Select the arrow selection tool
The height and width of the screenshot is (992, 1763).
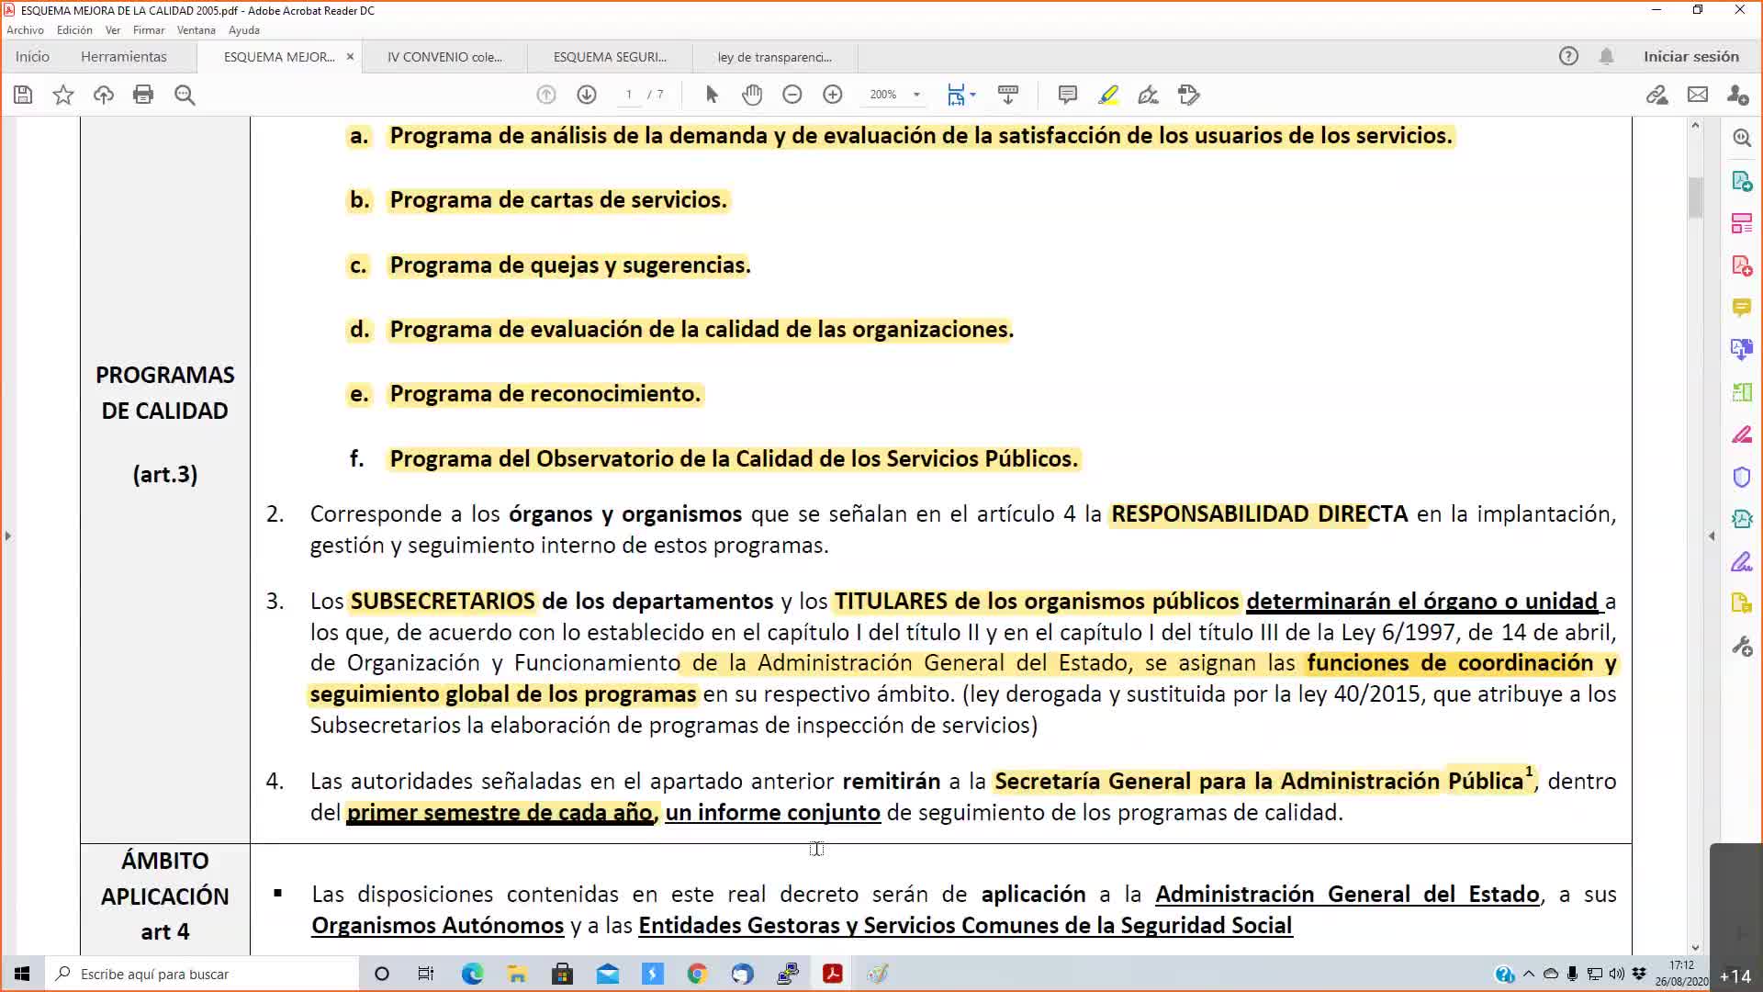point(712,95)
